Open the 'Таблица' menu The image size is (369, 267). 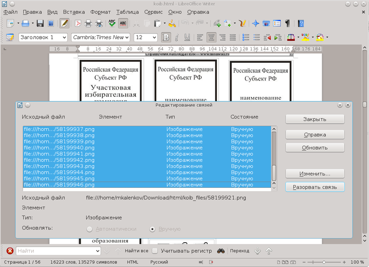pyautogui.click(x=127, y=12)
